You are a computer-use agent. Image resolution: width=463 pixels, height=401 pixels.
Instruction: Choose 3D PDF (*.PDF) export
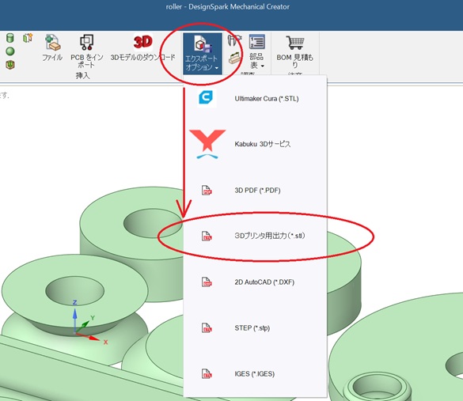point(255,191)
